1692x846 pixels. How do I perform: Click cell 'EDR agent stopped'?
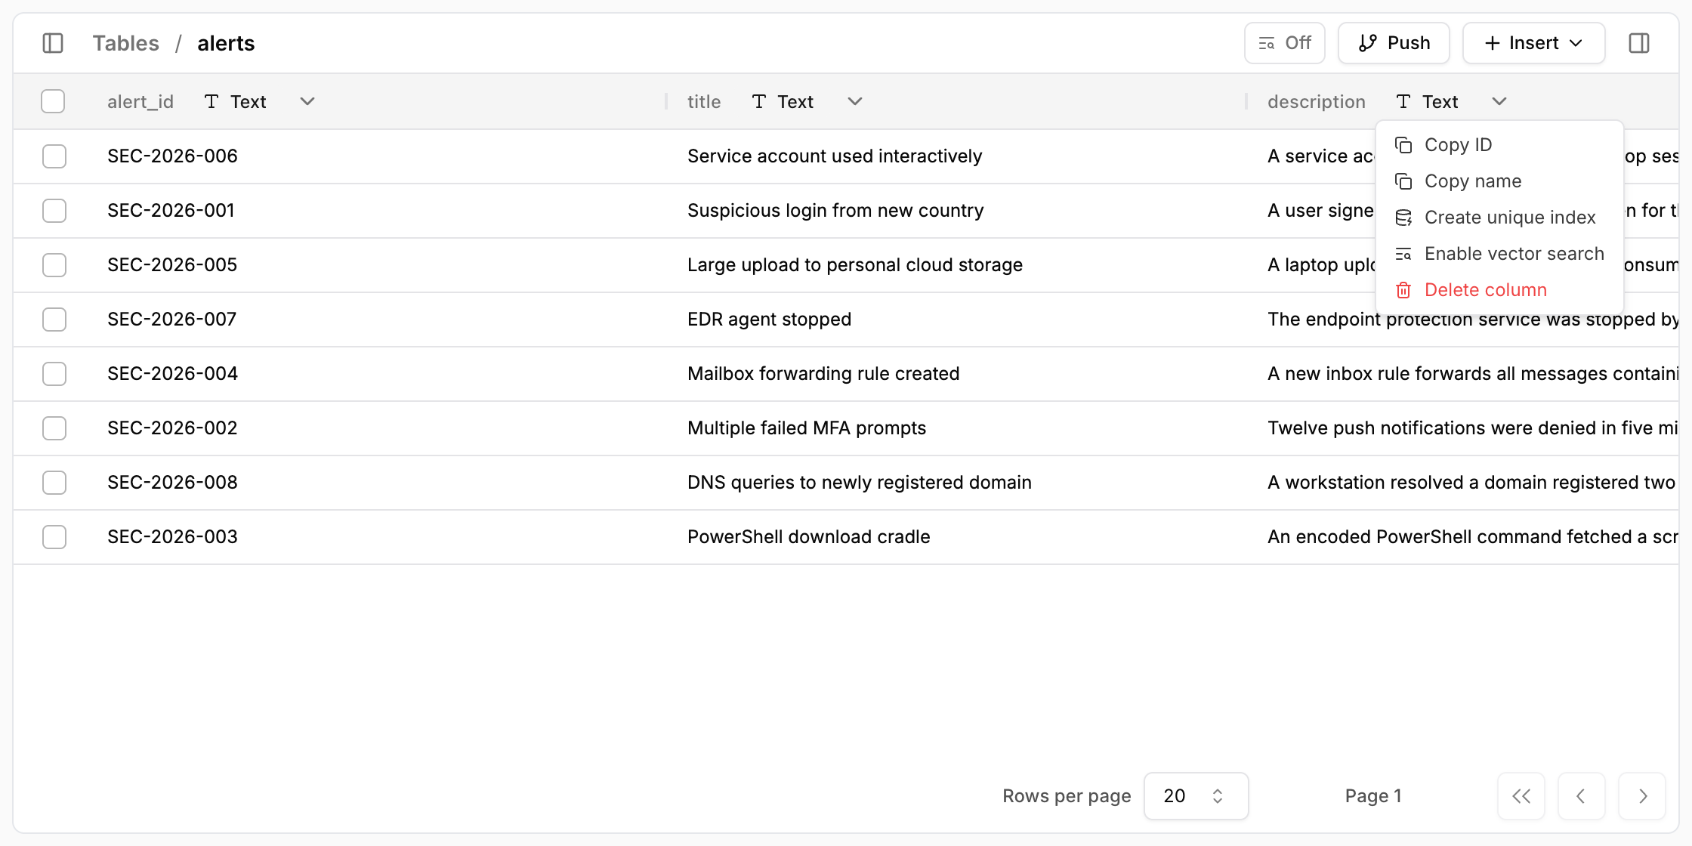(769, 320)
